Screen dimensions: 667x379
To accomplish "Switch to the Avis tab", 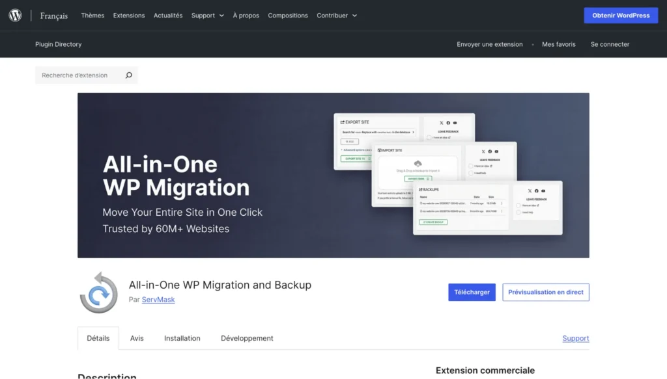I will [x=137, y=338].
